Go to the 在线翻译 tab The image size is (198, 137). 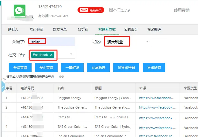click(154, 29)
